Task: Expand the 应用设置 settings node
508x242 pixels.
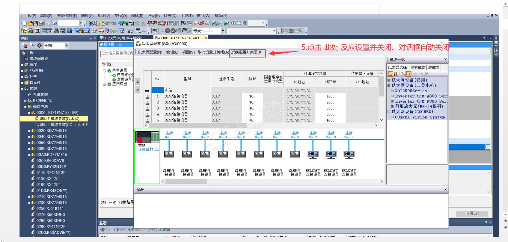Action: coord(104,84)
